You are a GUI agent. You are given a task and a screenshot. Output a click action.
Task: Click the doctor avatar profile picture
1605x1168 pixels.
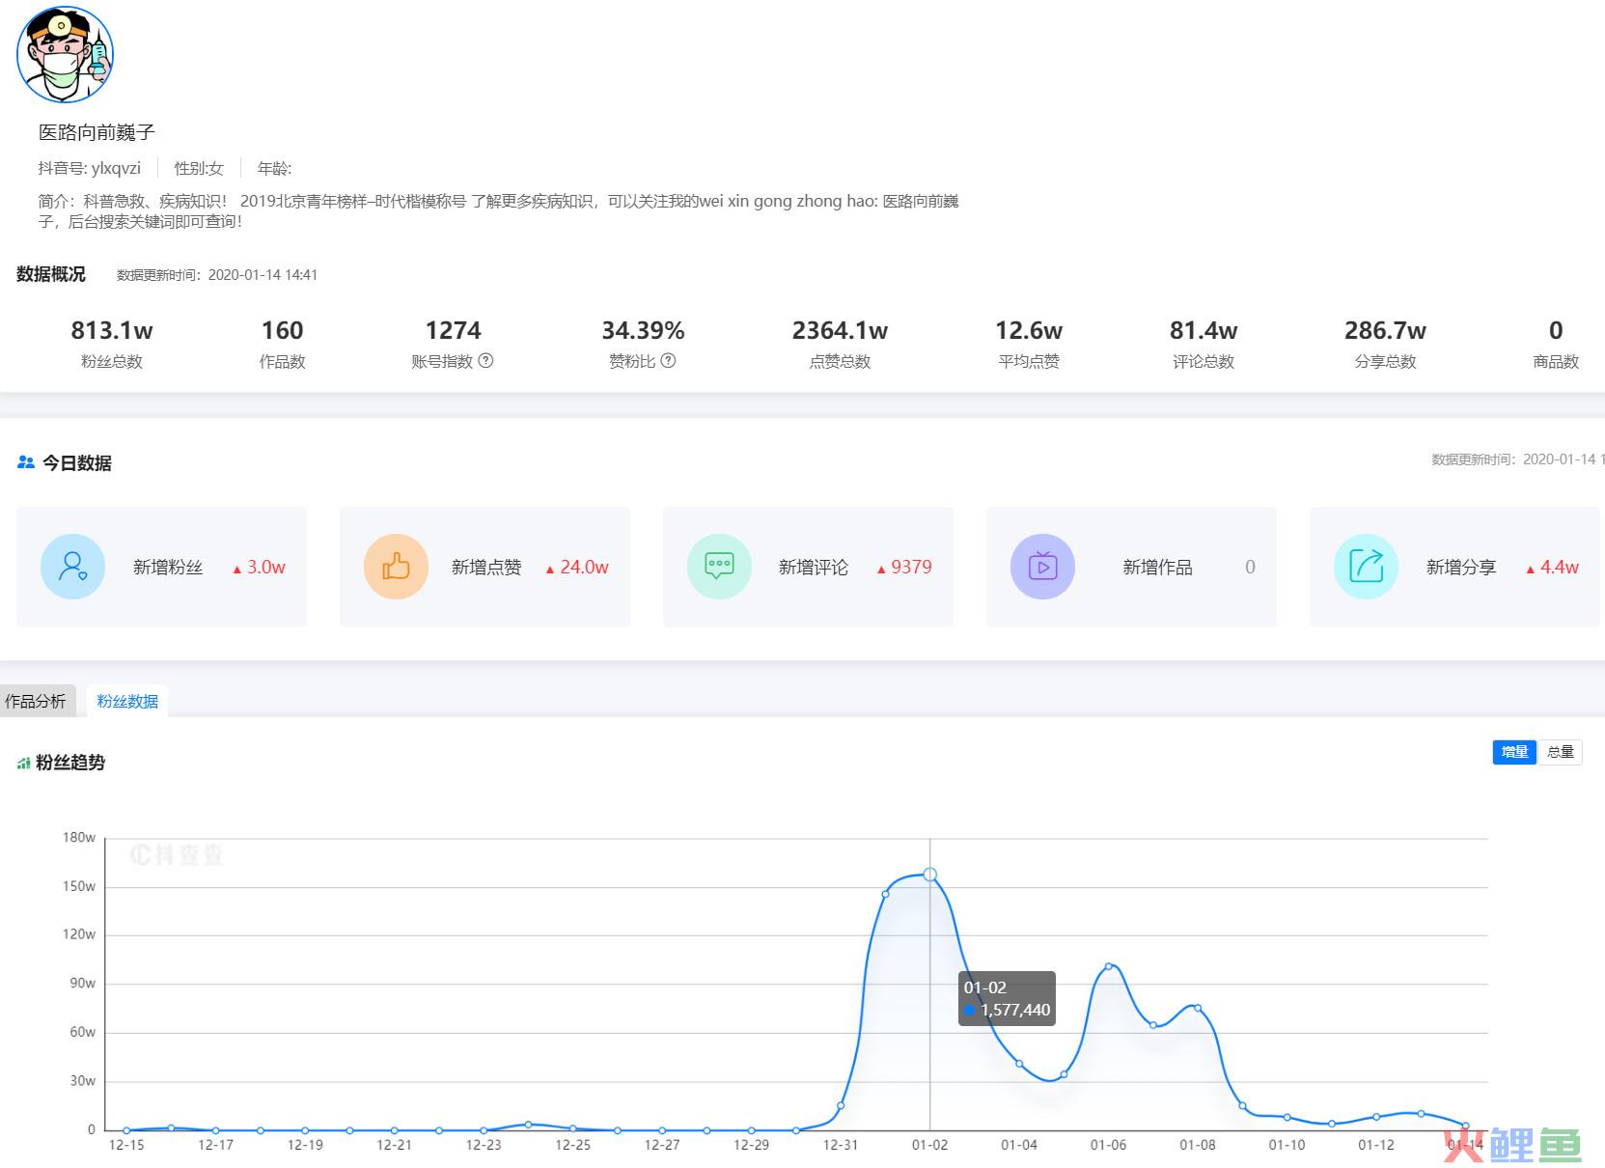[x=65, y=55]
